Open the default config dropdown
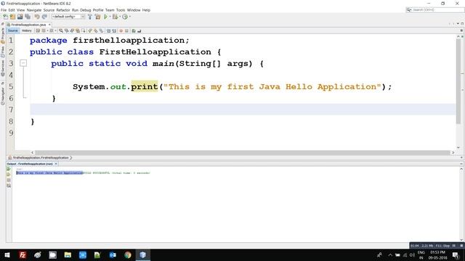This screenshot has width=465, height=261. [x=68, y=17]
